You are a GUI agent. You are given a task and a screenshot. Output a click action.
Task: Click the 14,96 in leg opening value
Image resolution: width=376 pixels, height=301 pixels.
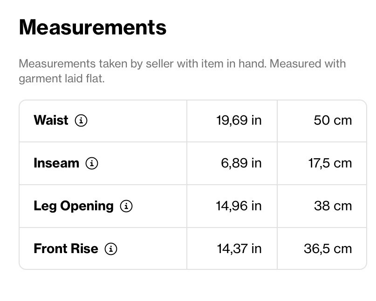239,206
